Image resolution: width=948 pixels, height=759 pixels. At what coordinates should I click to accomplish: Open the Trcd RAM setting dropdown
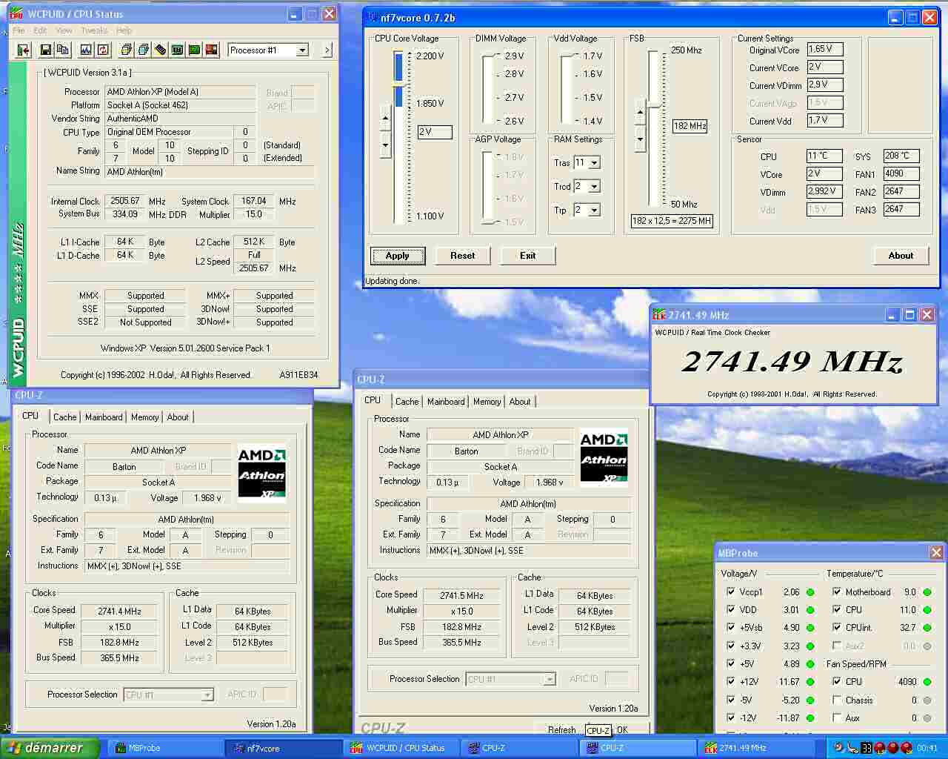point(594,187)
